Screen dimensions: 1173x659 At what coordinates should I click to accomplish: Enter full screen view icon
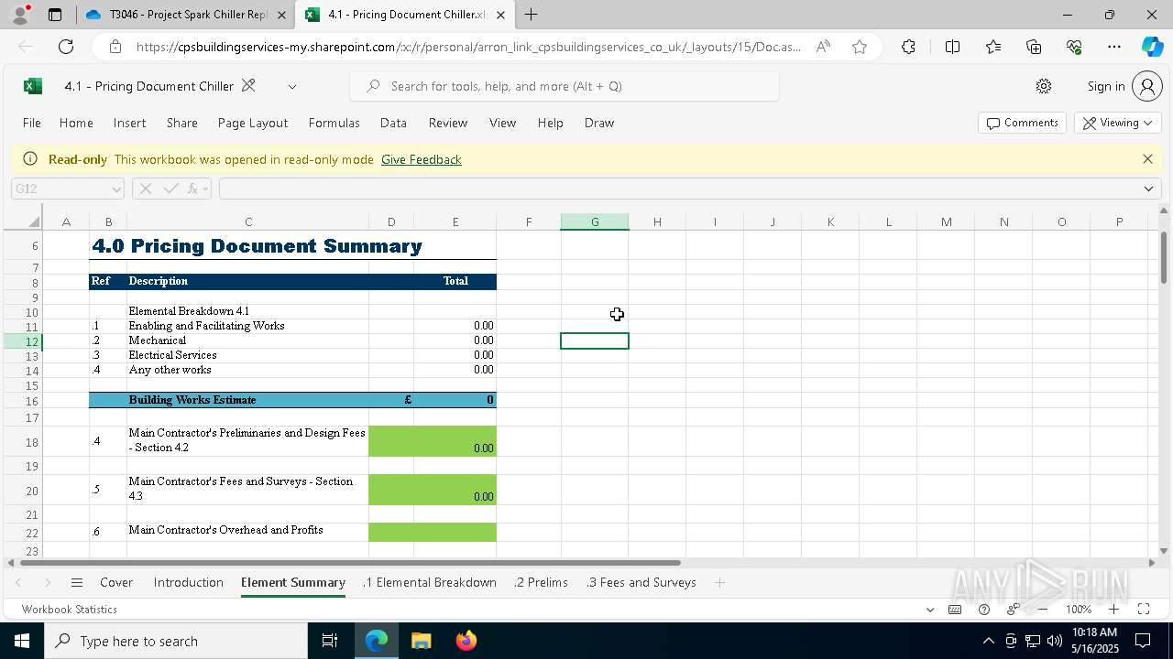click(x=1144, y=610)
